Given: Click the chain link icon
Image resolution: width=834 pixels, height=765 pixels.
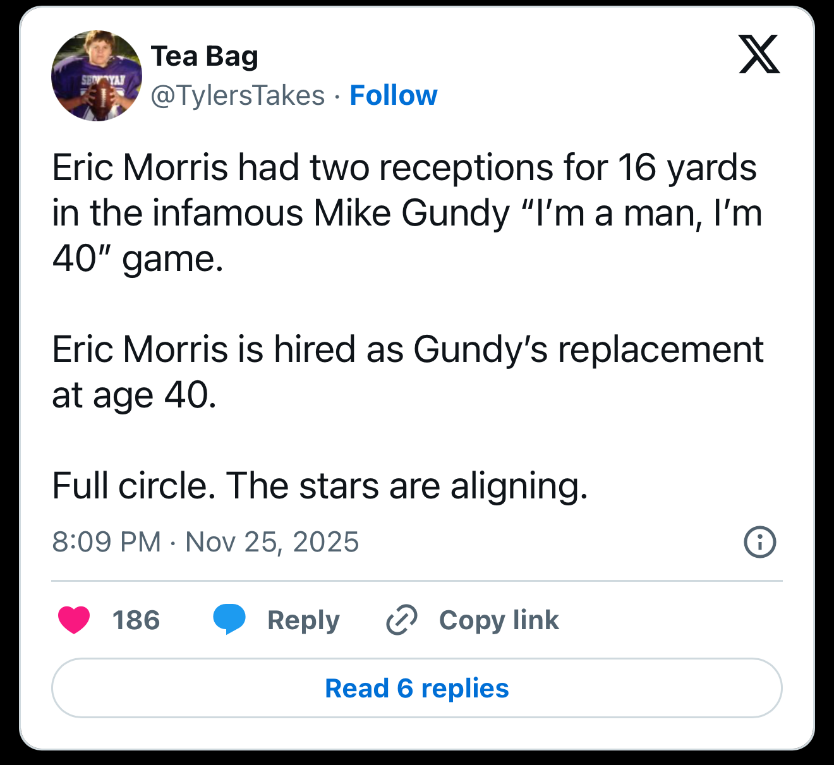Looking at the screenshot, I should click(401, 620).
